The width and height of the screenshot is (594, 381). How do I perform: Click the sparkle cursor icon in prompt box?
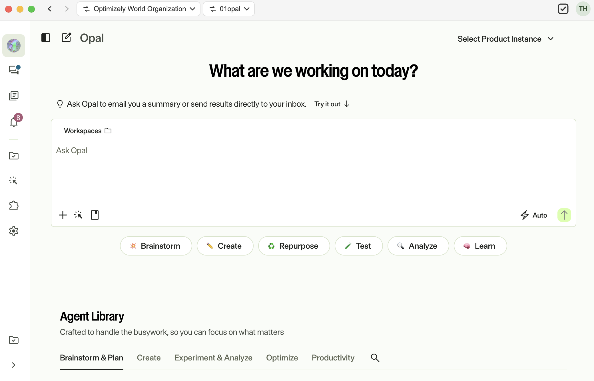pos(79,215)
